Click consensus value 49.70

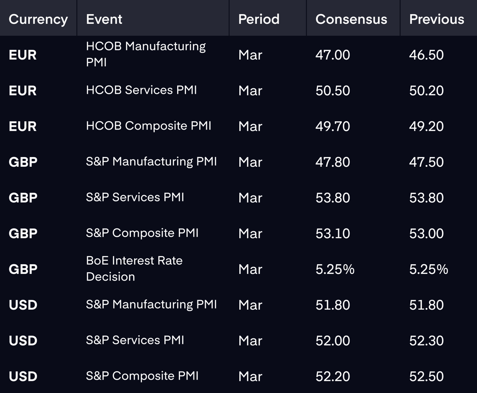333,126
